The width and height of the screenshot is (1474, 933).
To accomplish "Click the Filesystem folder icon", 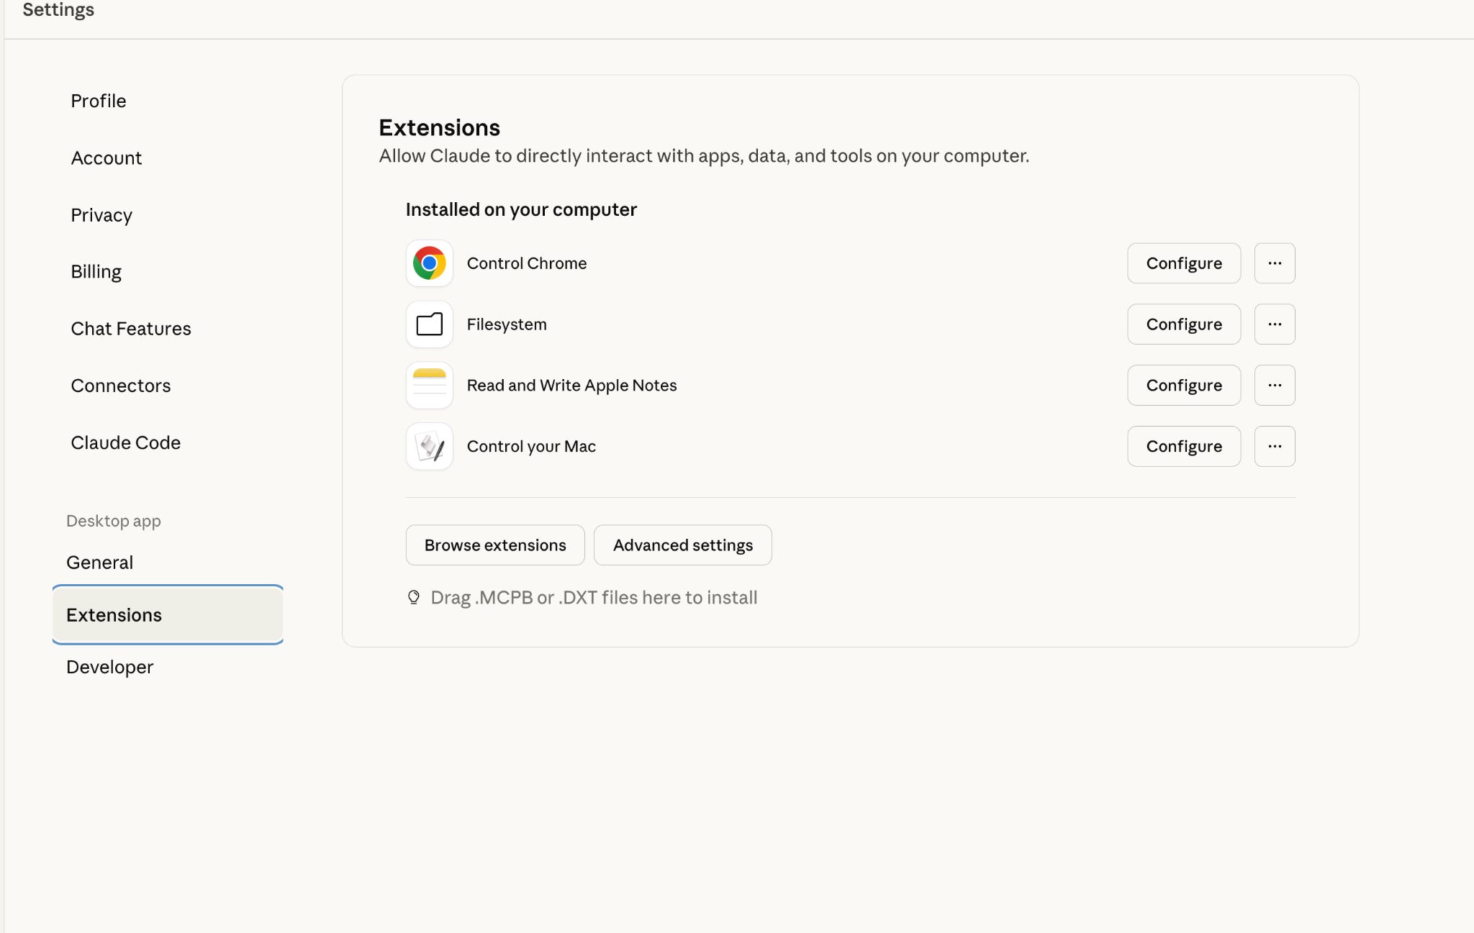I will (429, 324).
